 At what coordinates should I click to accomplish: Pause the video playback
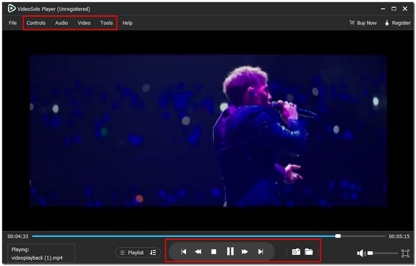[x=229, y=252]
